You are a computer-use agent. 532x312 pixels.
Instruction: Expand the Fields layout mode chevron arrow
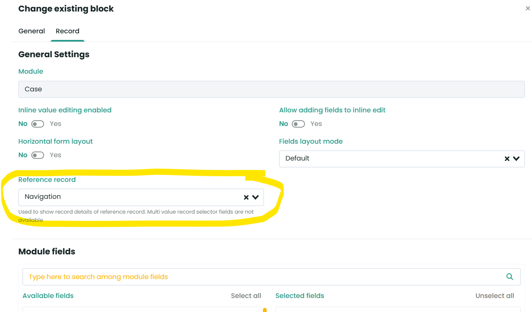click(516, 159)
